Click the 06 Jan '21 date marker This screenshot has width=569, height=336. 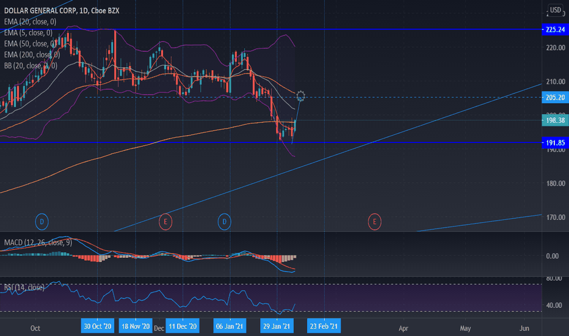[230, 326]
